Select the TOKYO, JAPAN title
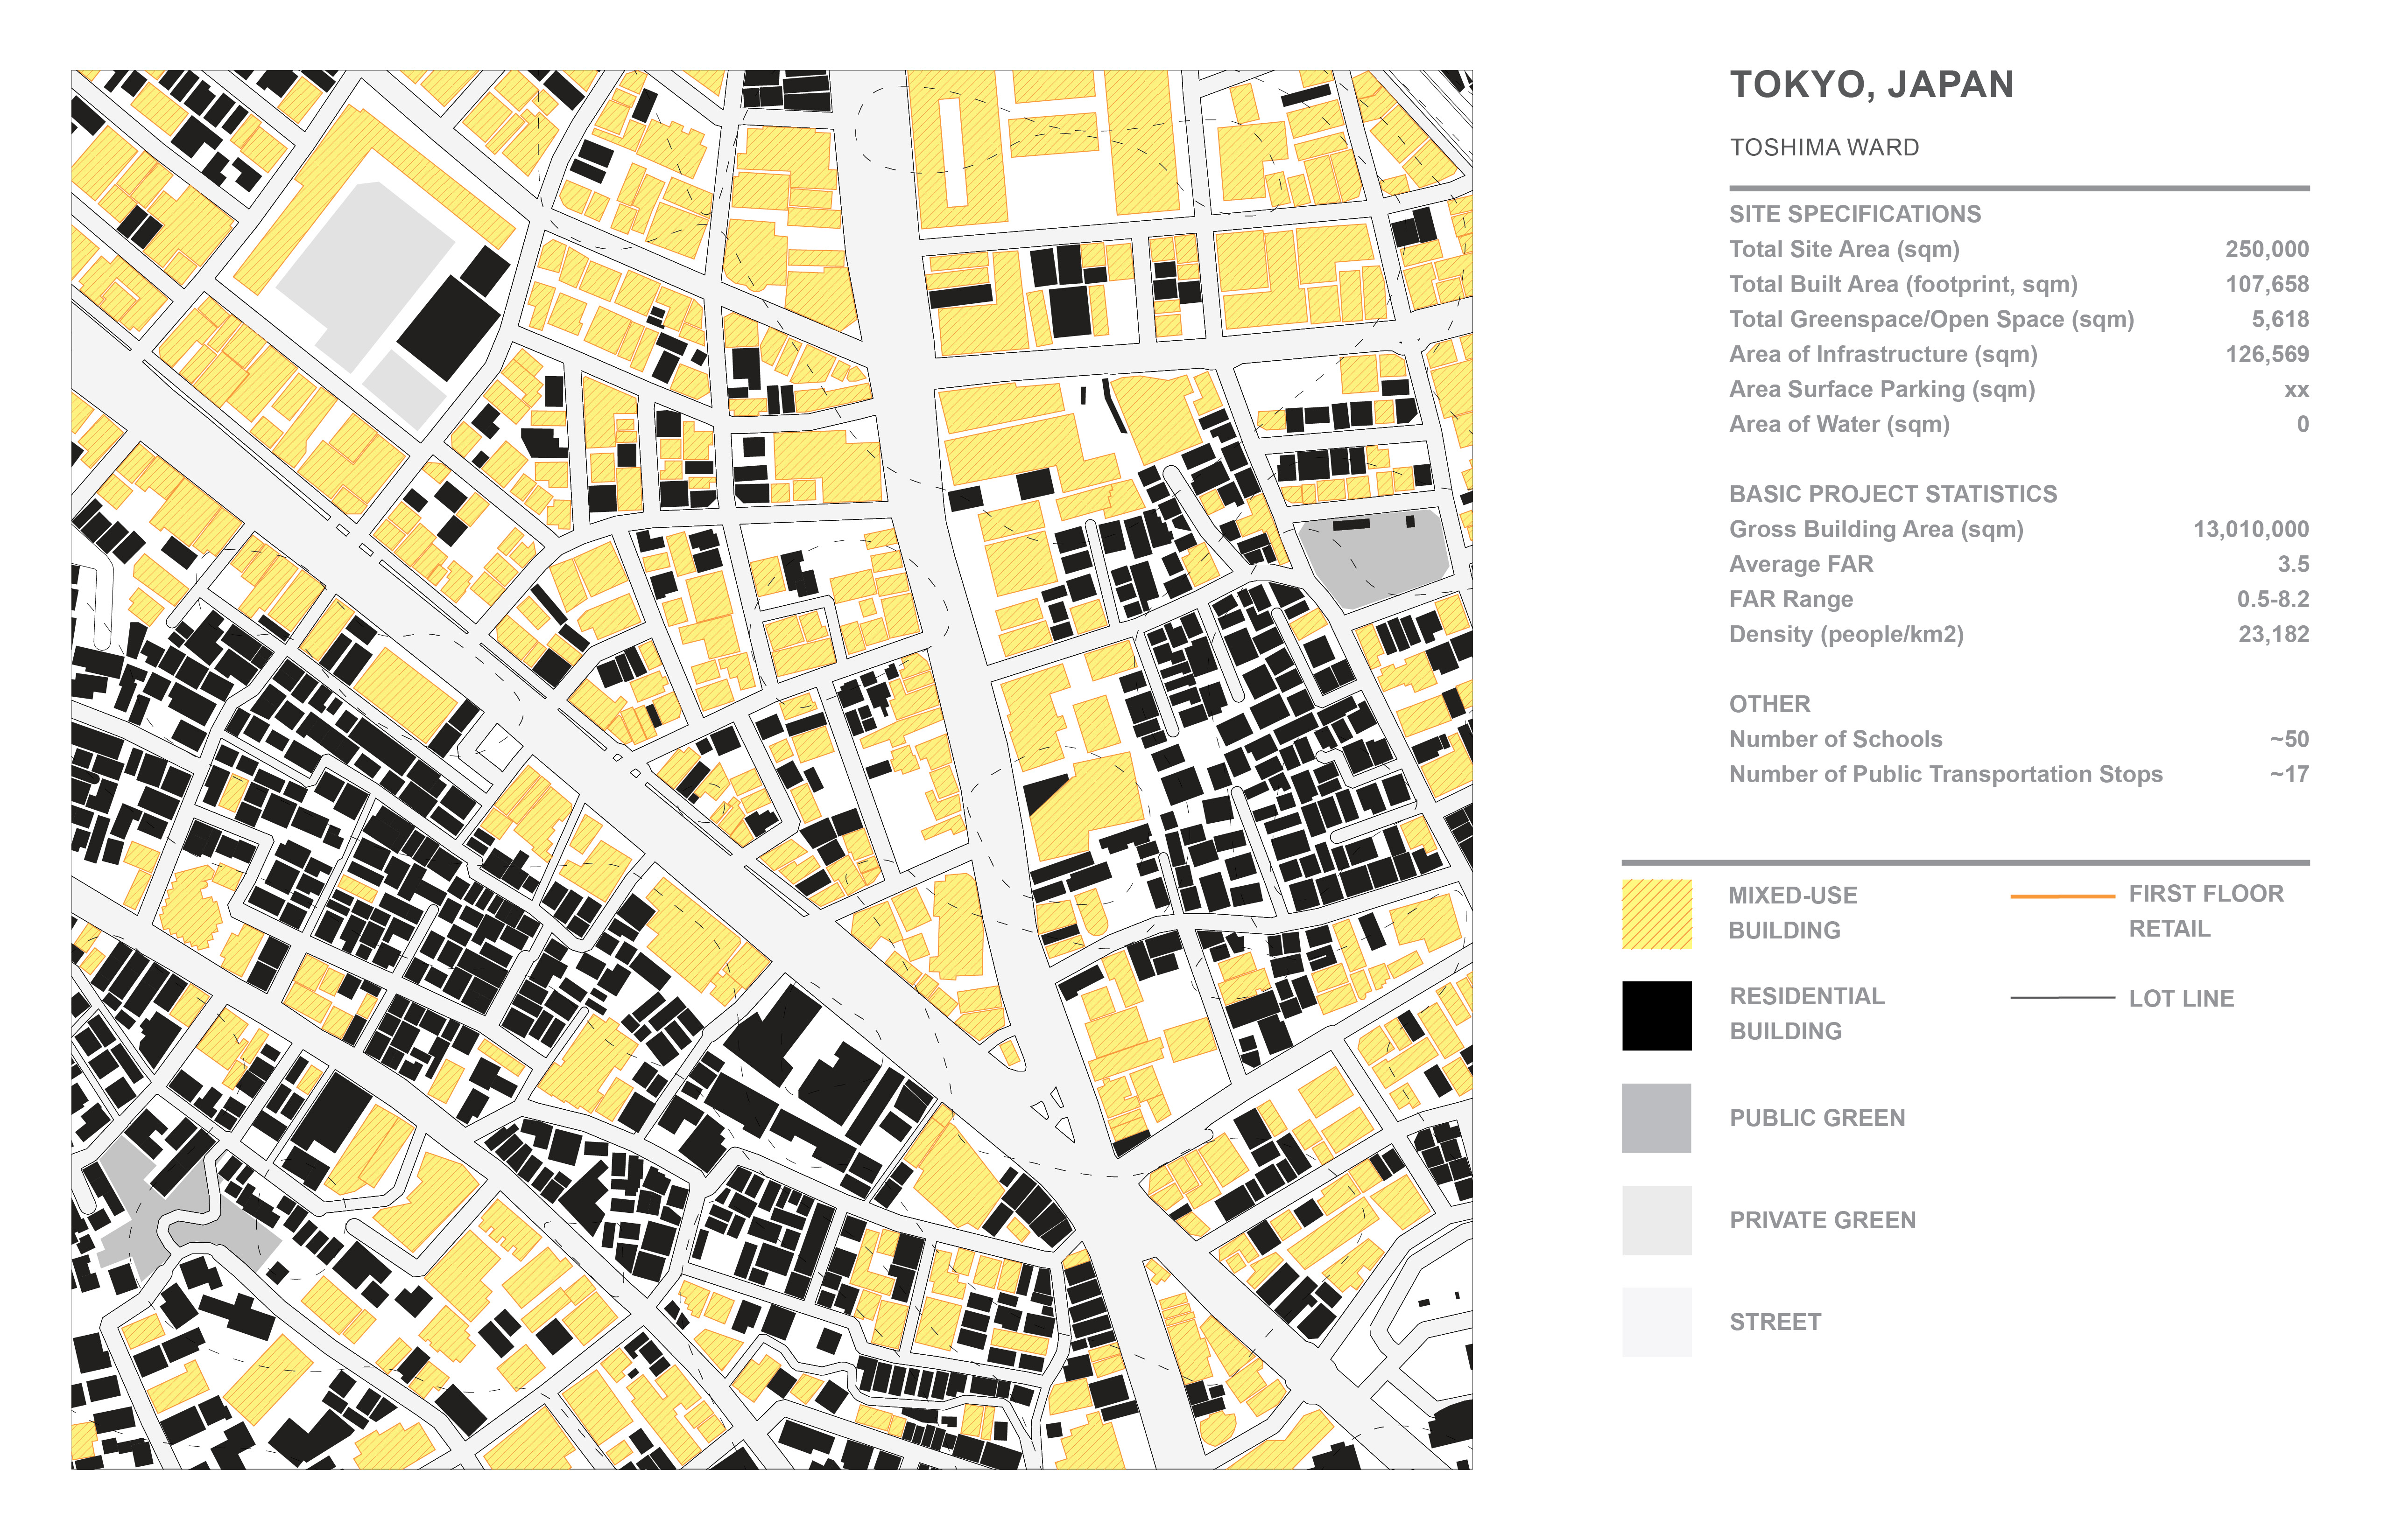Image resolution: width=2381 pixels, height=1540 pixels. tap(1872, 85)
